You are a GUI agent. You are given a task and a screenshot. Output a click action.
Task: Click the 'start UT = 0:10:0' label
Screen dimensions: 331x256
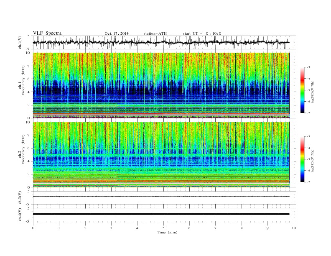coord(202,33)
